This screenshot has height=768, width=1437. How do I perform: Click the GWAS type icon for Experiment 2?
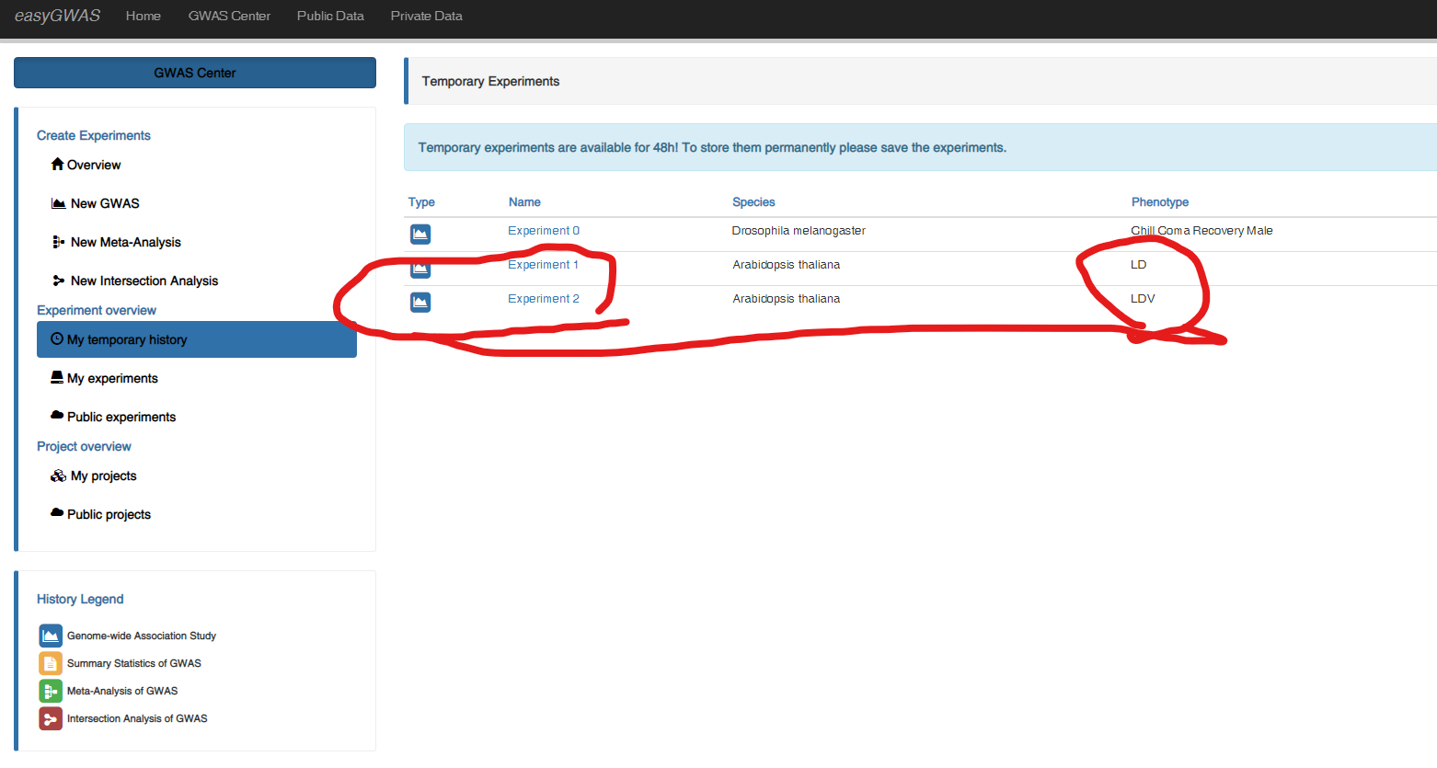point(420,302)
